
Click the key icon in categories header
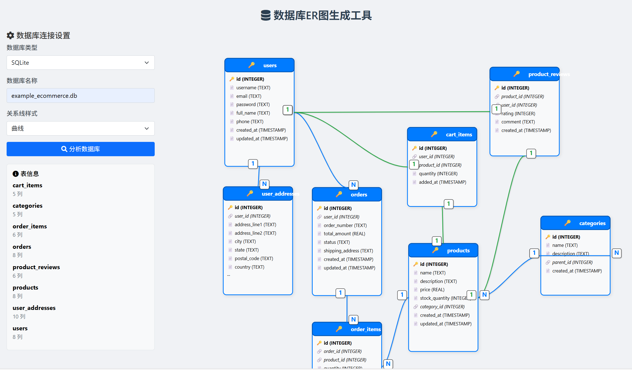click(568, 223)
